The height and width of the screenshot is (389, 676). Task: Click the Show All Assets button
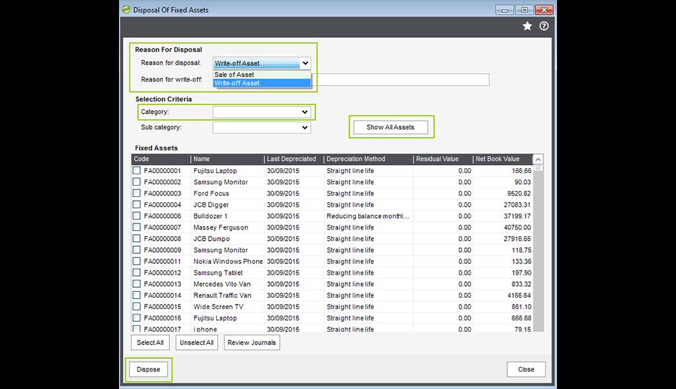point(391,127)
